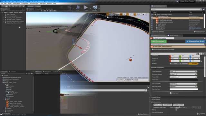Screen dimensions: 206x116
Task: Toggle visibility eye for Sky Sphere
Action: point(152,28)
